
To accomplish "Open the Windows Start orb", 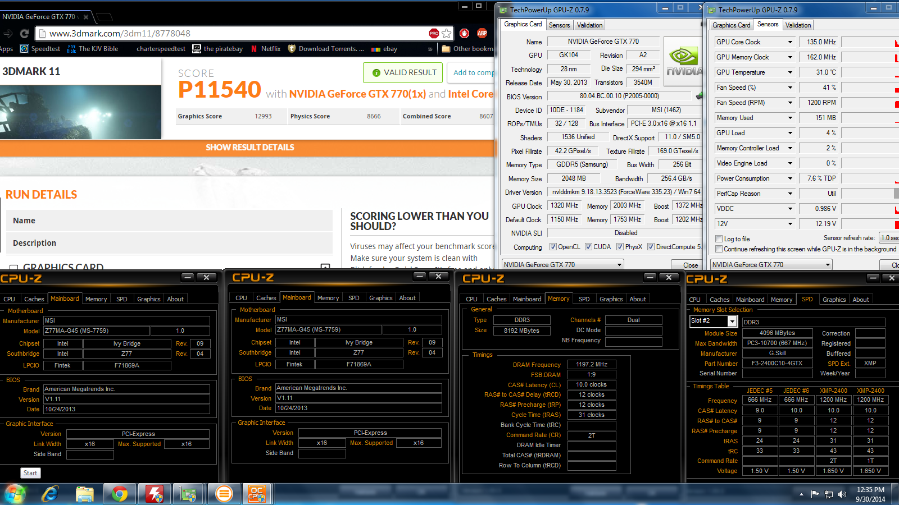I will click(x=15, y=494).
